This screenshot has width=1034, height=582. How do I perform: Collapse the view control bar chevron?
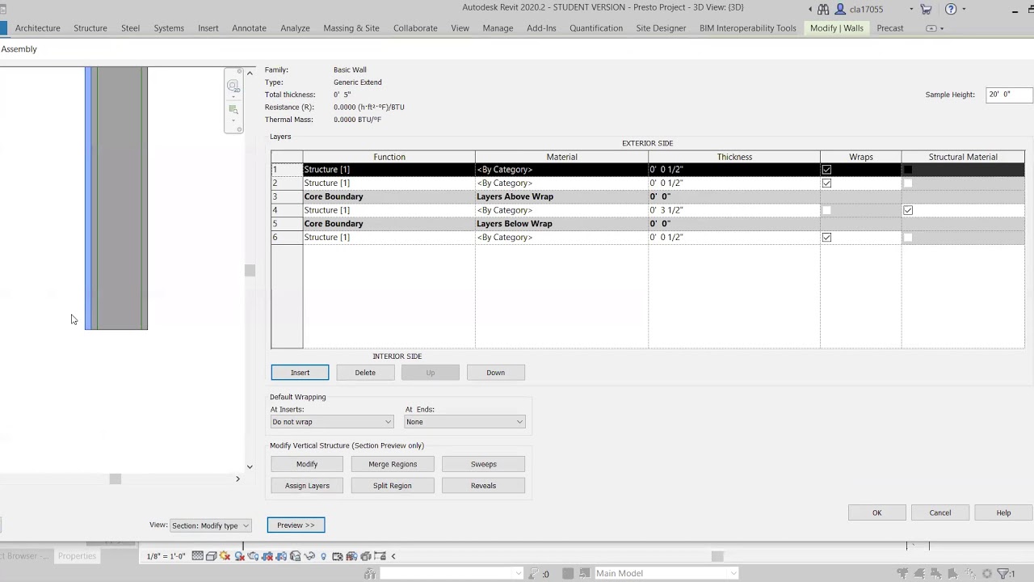[393, 556]
